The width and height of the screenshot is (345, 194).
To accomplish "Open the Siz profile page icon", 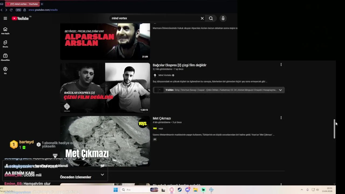I will click(5, 71).
